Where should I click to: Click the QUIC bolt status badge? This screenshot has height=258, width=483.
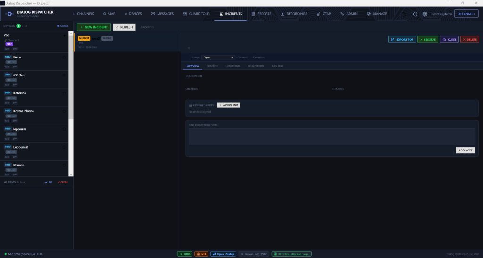185,254
